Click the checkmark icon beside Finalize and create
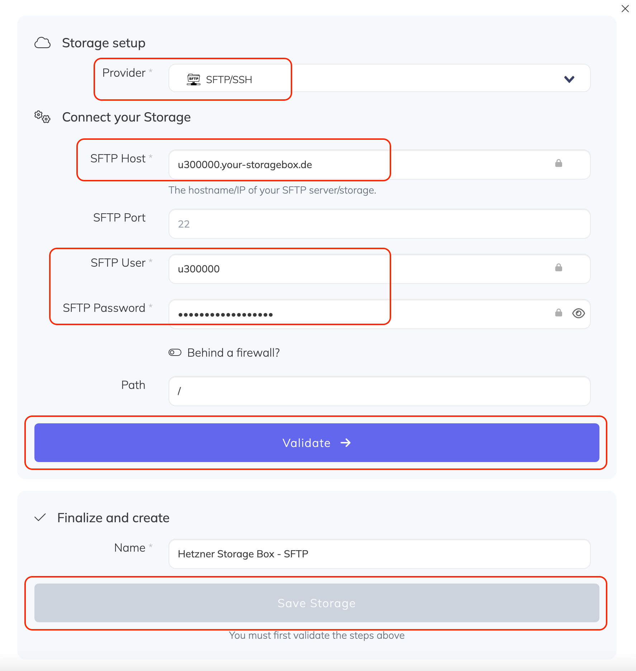Viewport: 636px width, 671px height. click(x=40, y=517)
